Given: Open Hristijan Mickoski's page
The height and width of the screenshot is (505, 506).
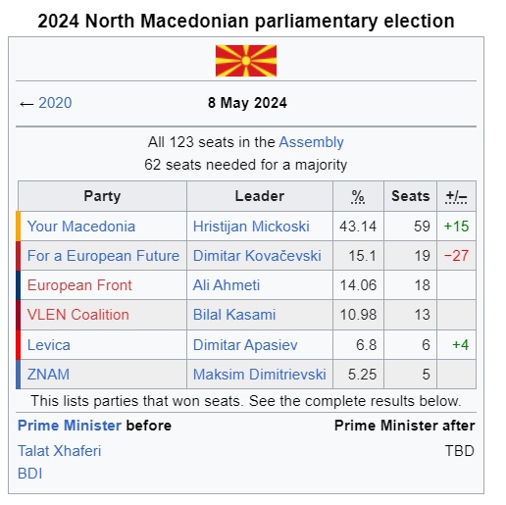Looking at the screenshot, I should point(251,227).
